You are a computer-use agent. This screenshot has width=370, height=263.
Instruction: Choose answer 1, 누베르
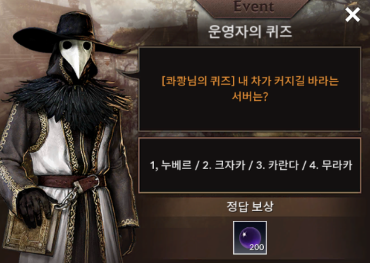point(171,165)
